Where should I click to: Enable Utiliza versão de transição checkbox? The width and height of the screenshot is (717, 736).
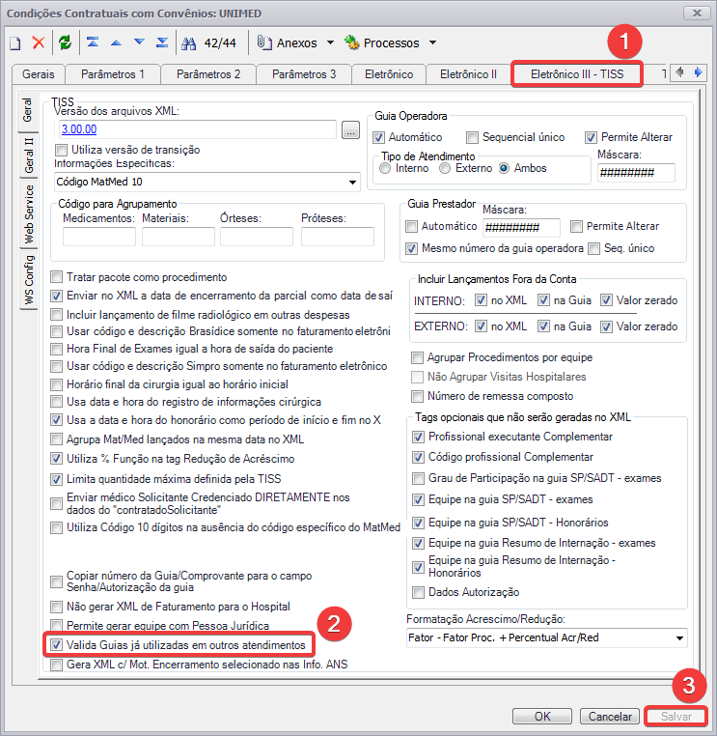[x=61, y=150]
